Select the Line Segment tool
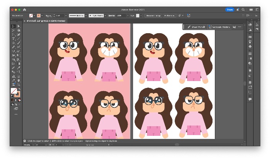 click(x=19, y=39)
